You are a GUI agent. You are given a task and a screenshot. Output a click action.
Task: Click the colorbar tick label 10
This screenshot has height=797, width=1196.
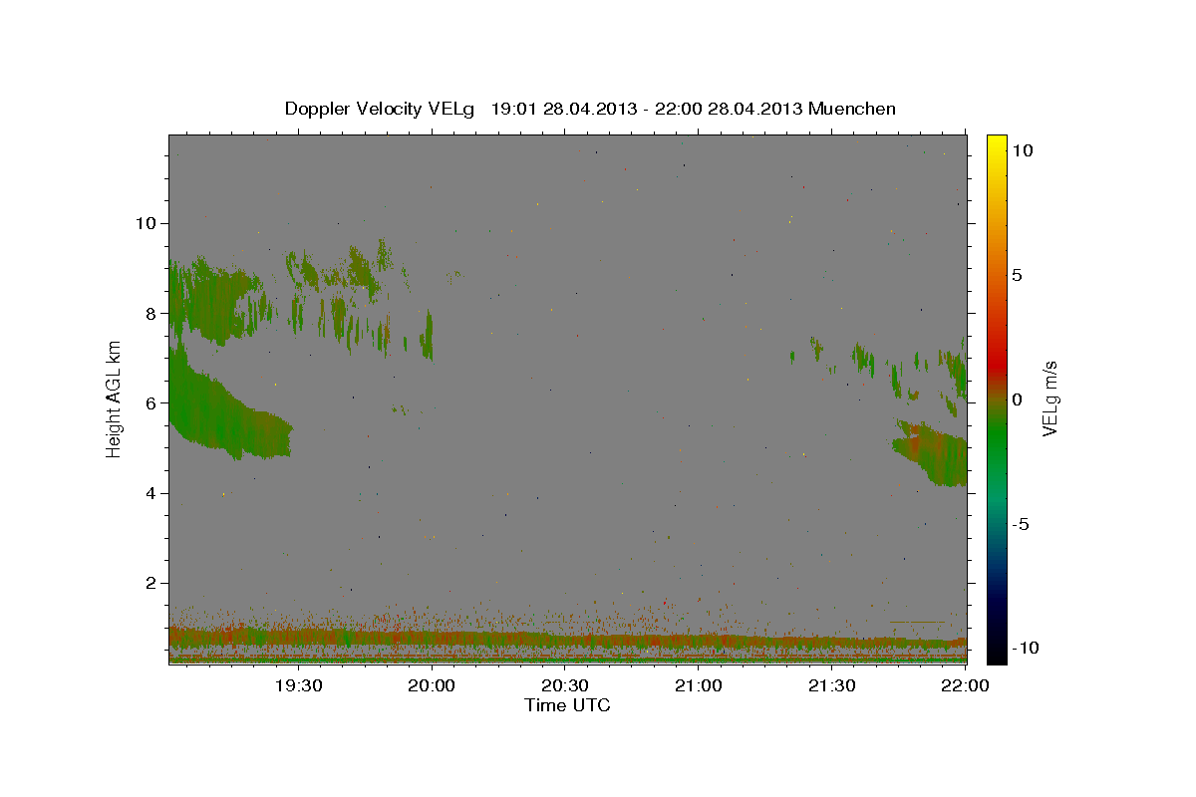(x=1023, y=150)
